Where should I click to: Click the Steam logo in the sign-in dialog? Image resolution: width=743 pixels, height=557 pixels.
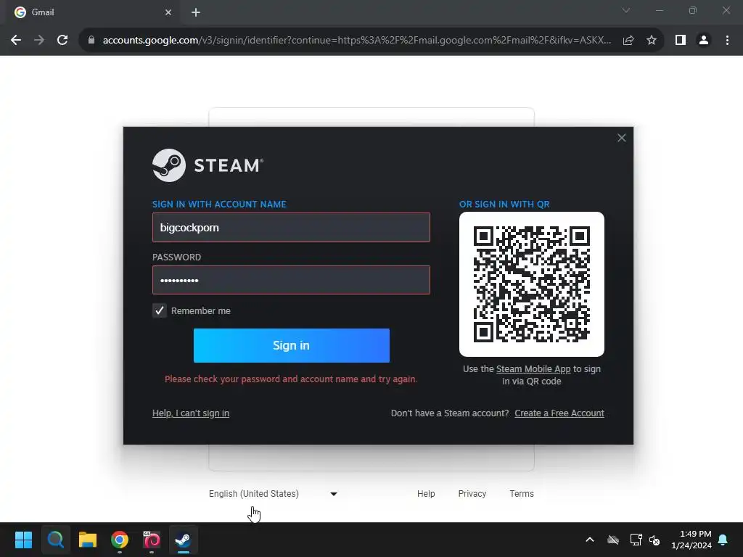coord(208,165)
